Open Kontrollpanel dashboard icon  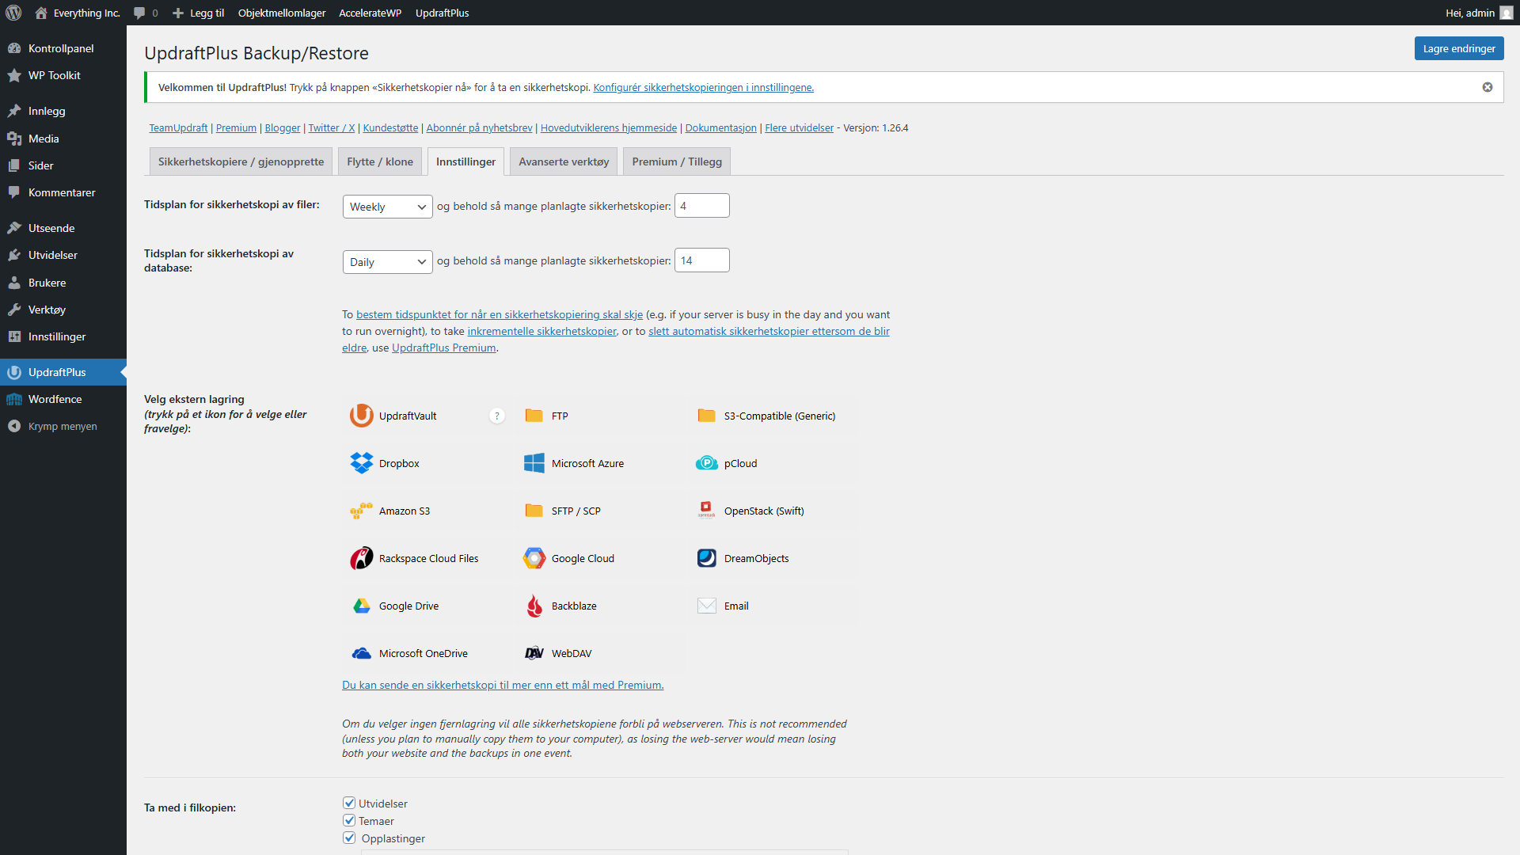(14, 48)
